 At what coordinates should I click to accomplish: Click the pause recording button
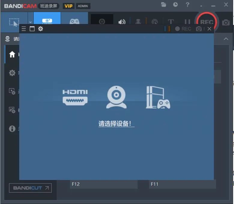click(x=187, y=22)
